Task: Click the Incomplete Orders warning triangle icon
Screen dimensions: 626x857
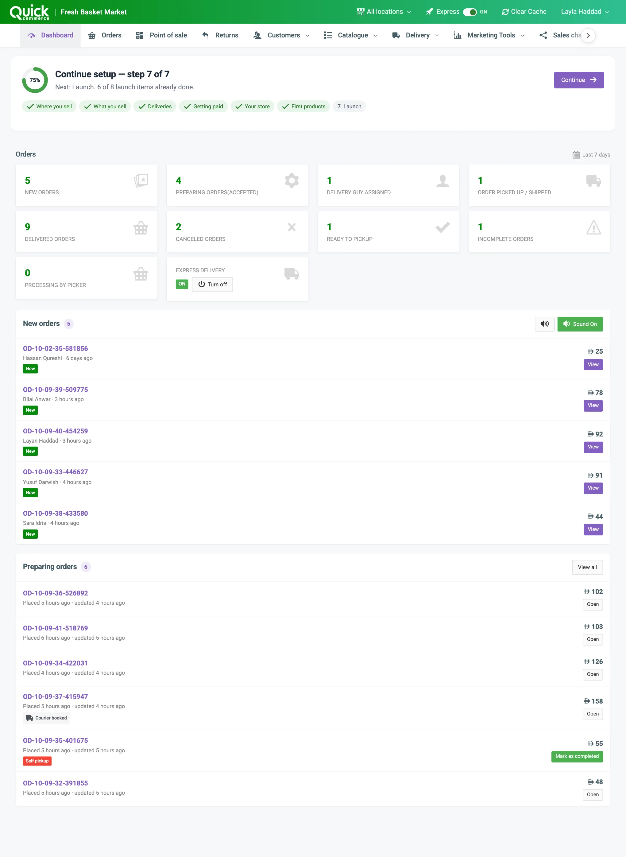Action: pos(593,227)
